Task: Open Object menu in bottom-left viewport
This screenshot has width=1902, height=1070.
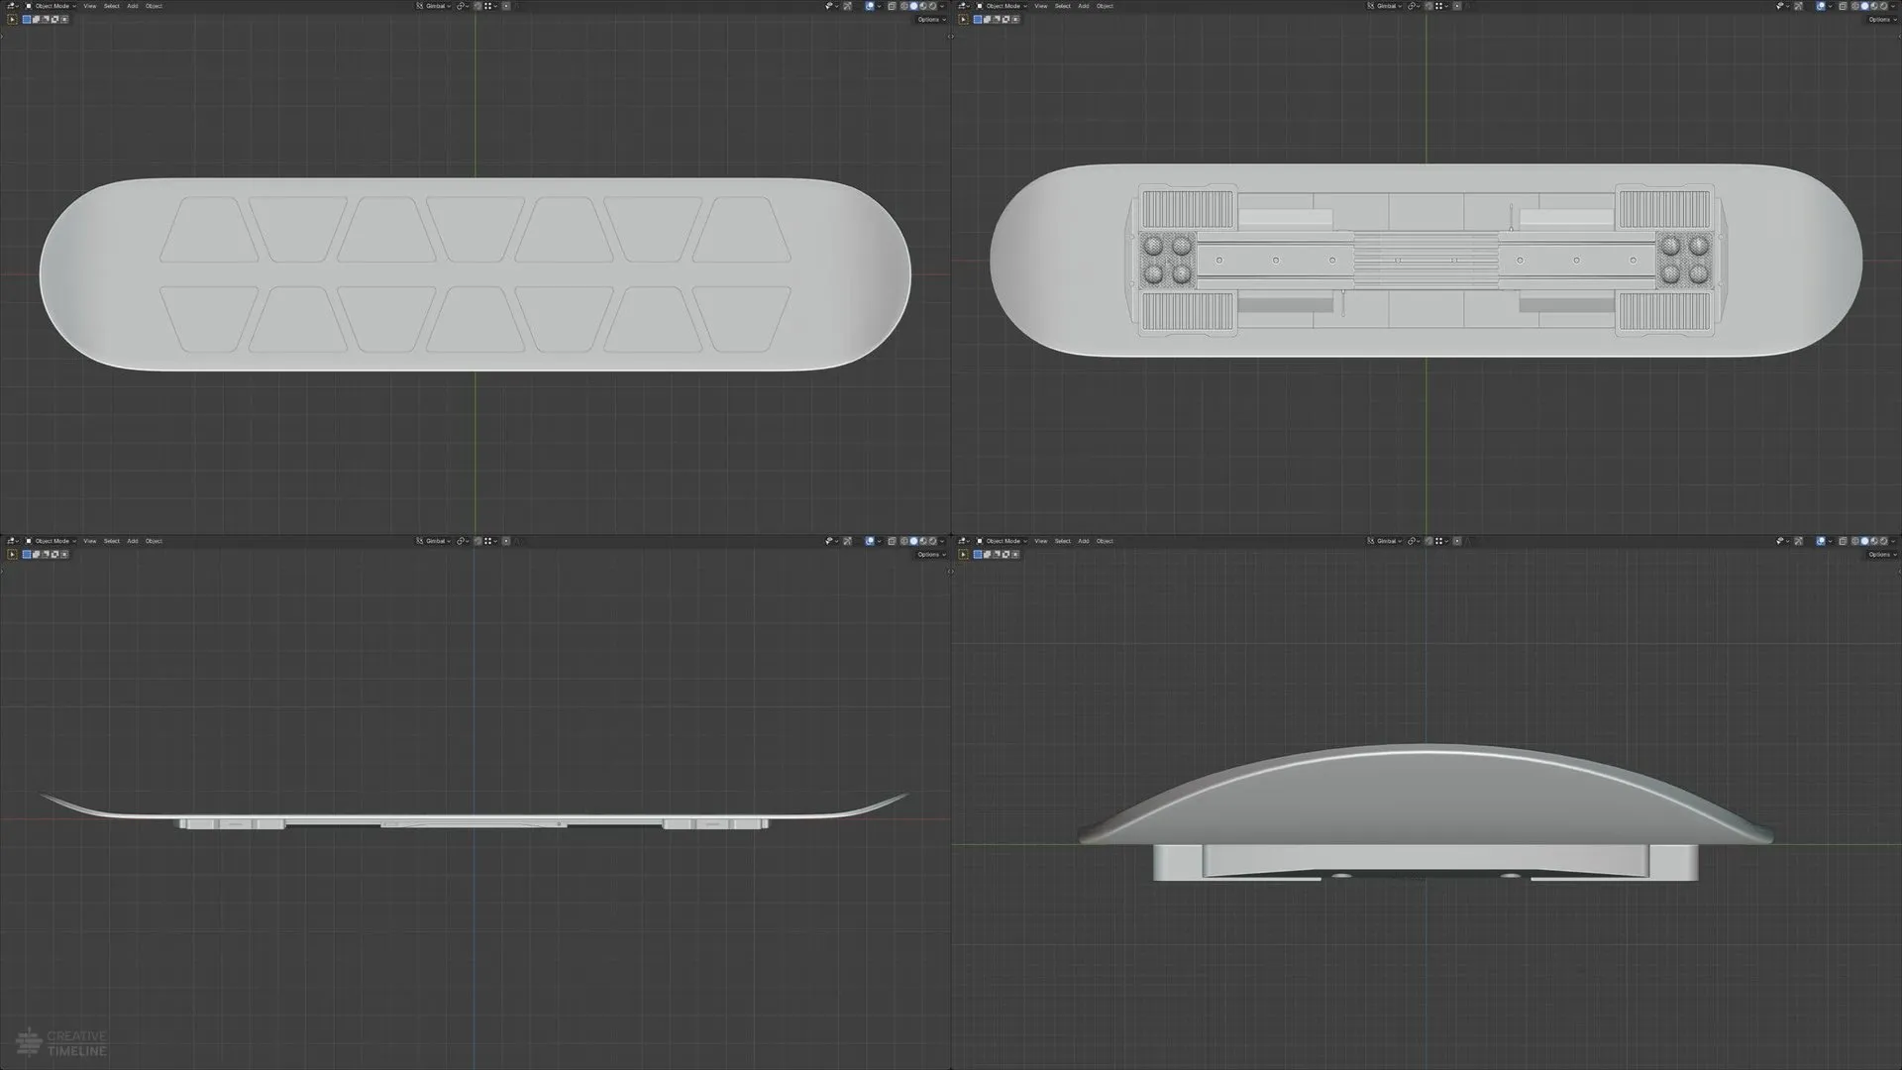Action: (x=154, y=541)
